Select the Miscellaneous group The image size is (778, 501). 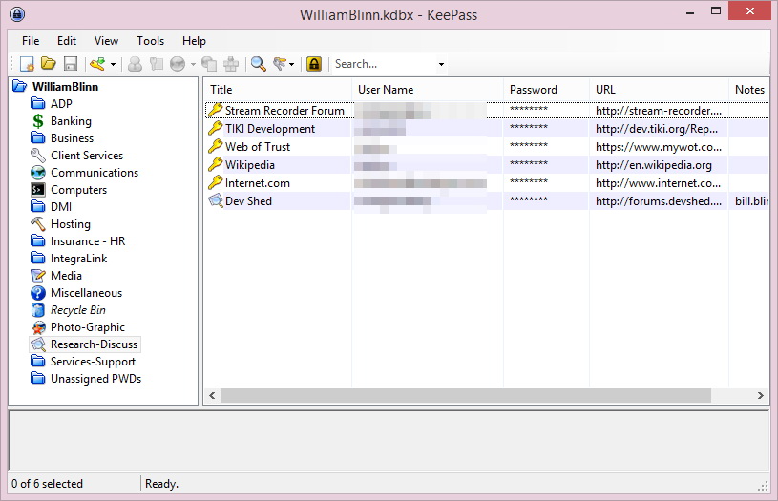point(86,293)
